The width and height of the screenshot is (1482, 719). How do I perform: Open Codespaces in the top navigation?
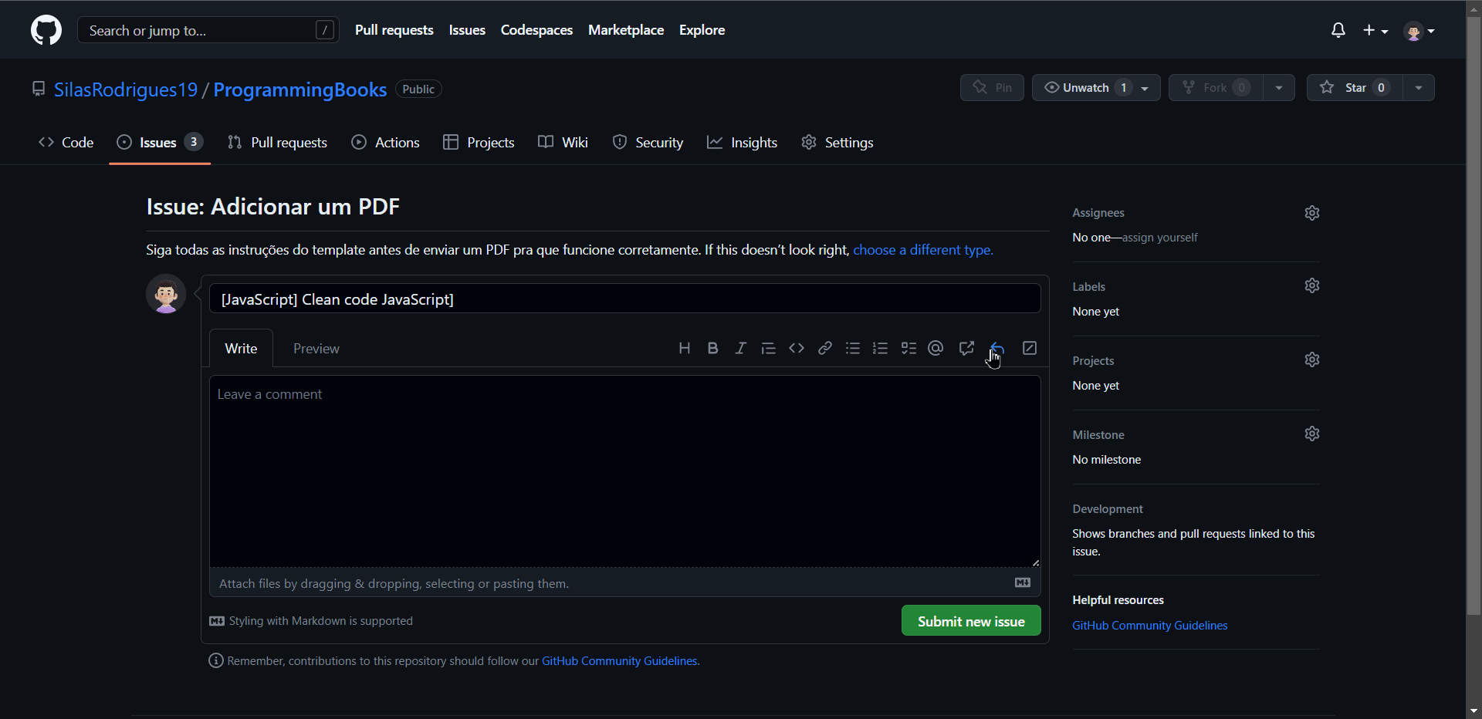536,30
